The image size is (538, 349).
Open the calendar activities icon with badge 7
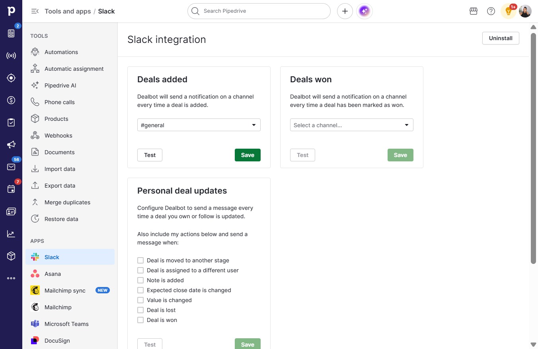click(11, 189)
